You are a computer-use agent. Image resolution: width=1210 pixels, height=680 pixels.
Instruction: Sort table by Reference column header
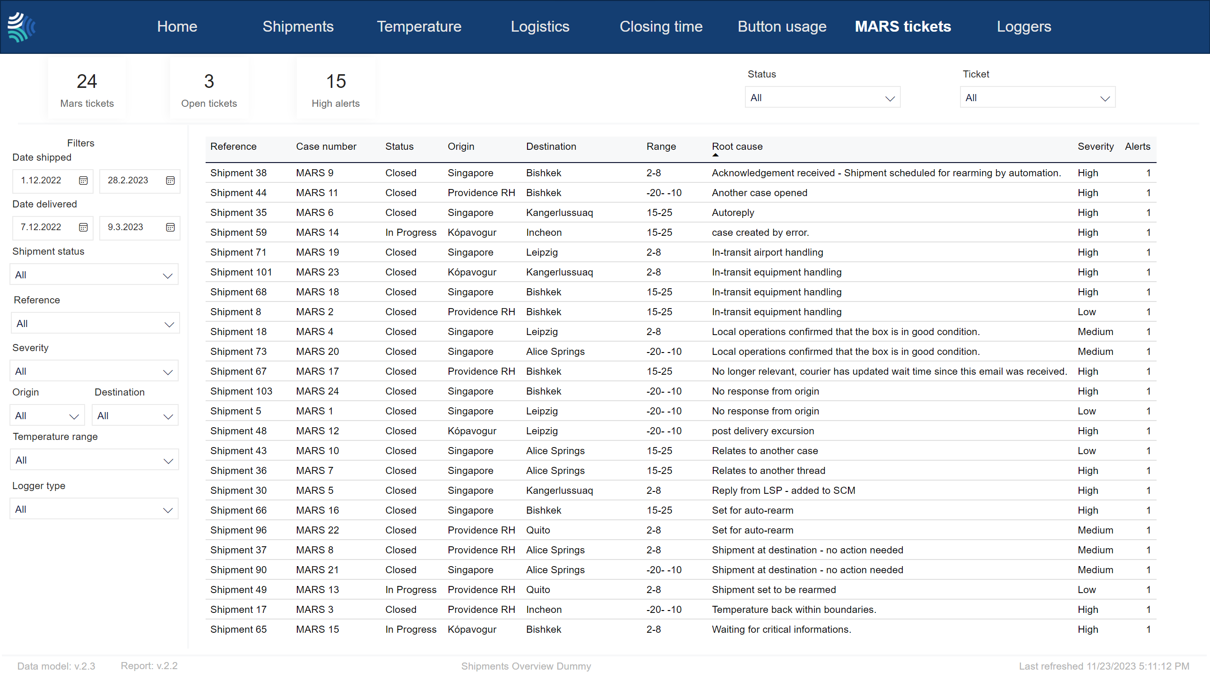233,146
